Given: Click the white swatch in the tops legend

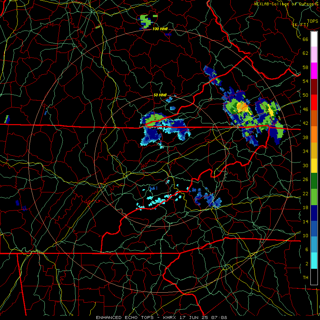Looking at the screenshot, I should tap(314, 39).
